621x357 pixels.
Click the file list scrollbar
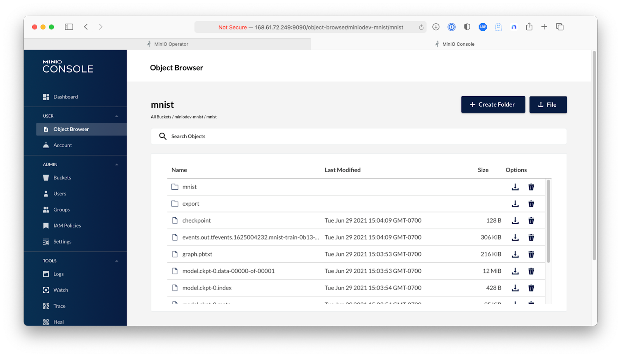tap(548, 221)
